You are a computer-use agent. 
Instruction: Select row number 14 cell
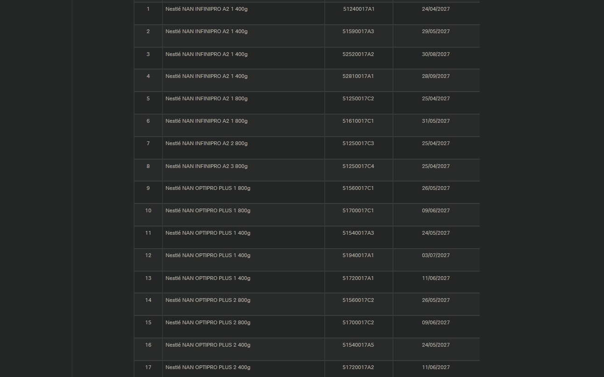coord(148,300)
